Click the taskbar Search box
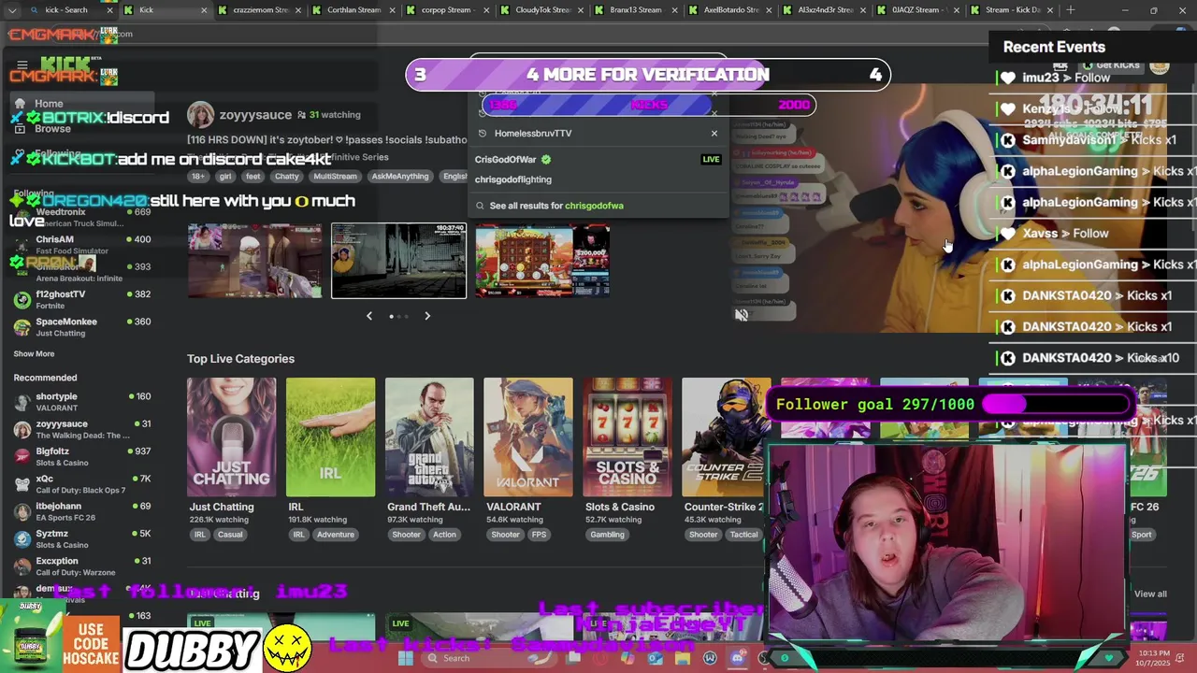 coord(488,658)
